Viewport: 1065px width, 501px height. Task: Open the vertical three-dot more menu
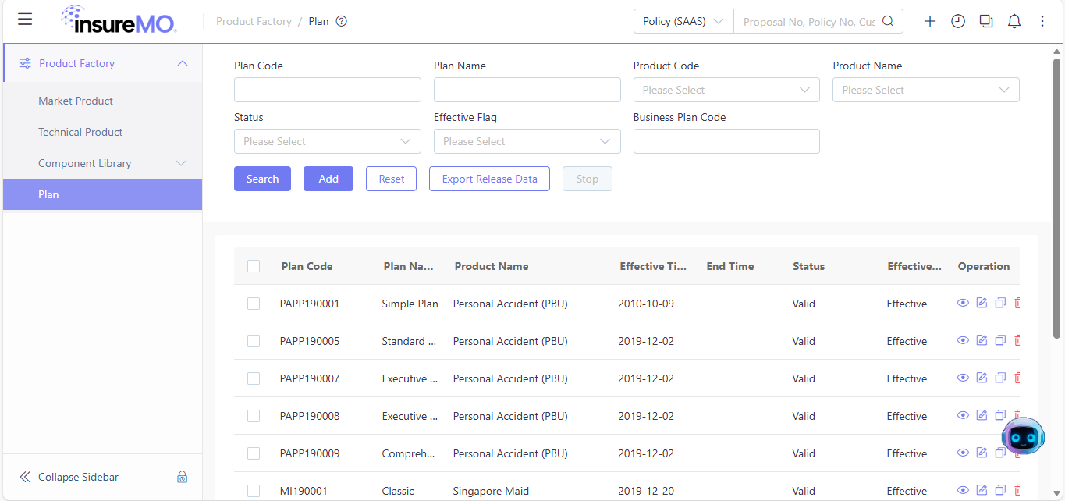(1042, 21)
